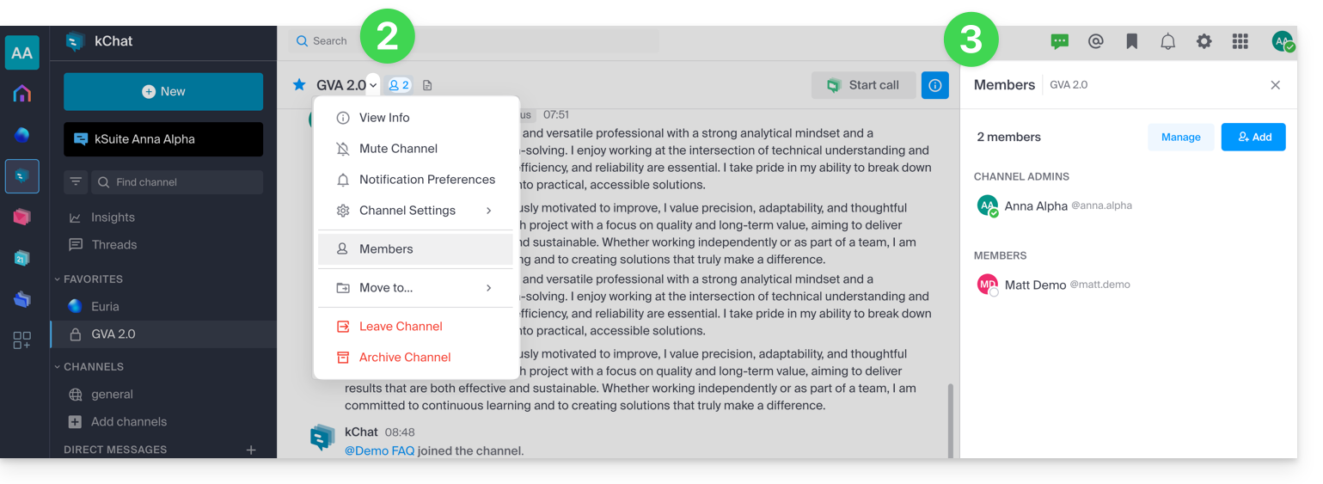Open the GVA 2.0 channel name dropdown
Viewport: 1323px width, 484px height.
pos(373,85)
